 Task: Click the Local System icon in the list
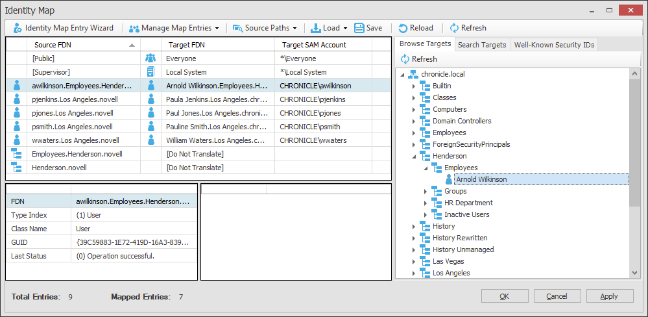[x=150, y=72]
